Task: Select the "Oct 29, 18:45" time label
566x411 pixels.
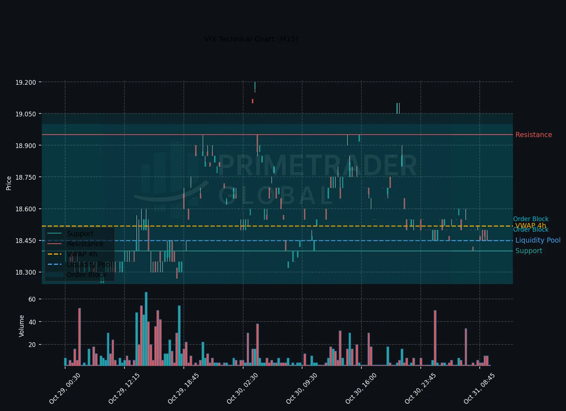Action: (183, 388)
